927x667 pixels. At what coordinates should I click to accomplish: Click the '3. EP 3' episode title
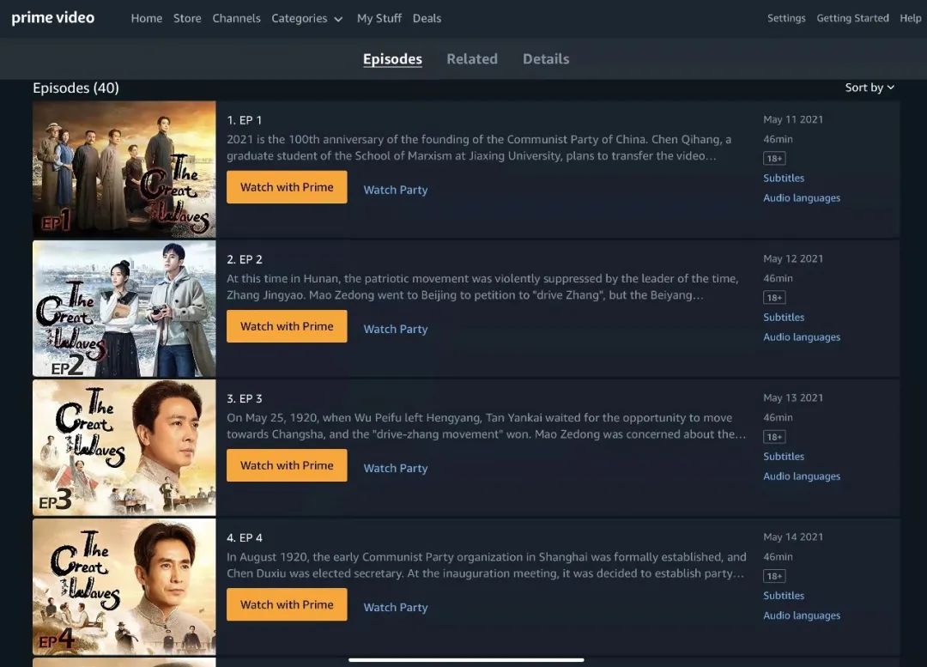coord(244,398)
